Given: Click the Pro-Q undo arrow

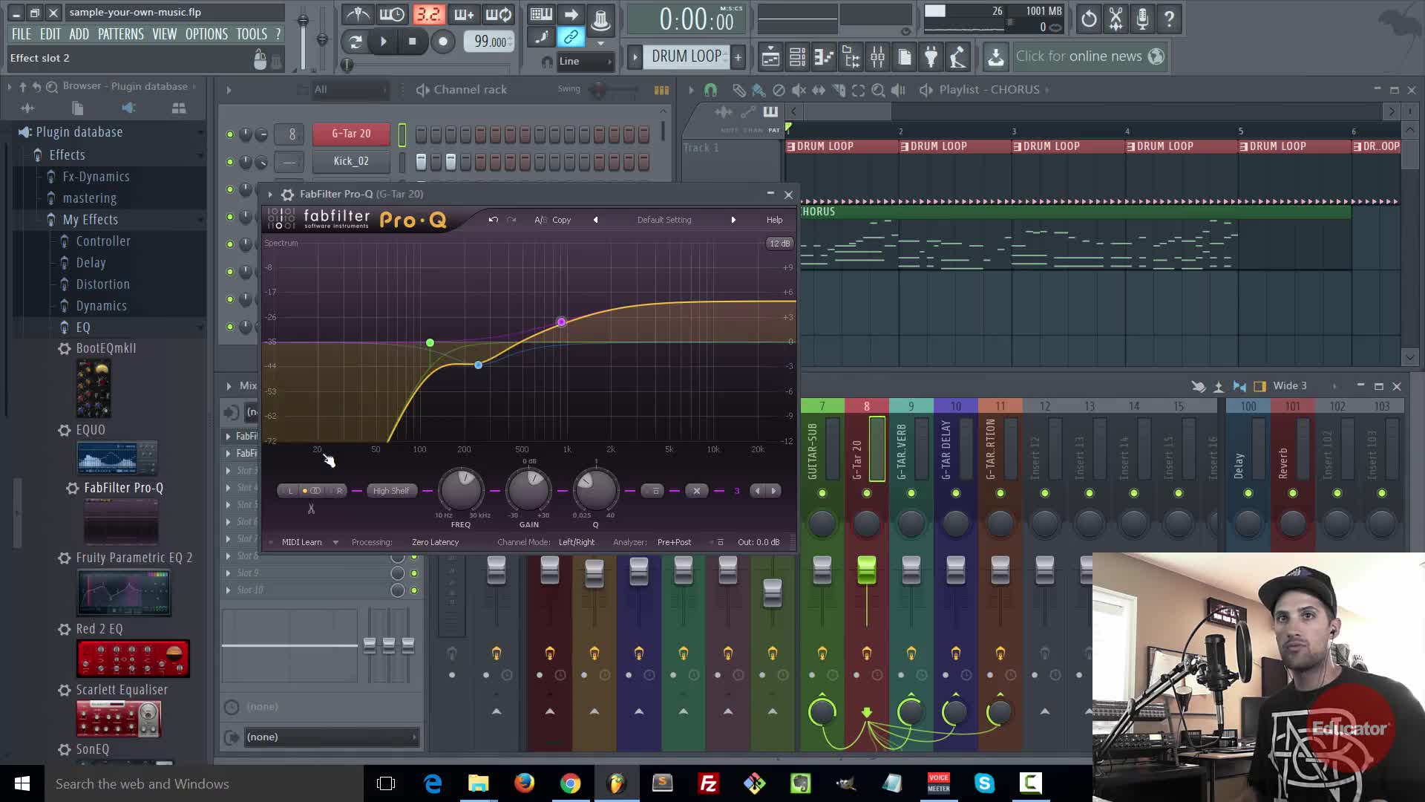Looking at the screenshot, I should tap(493, 220).
